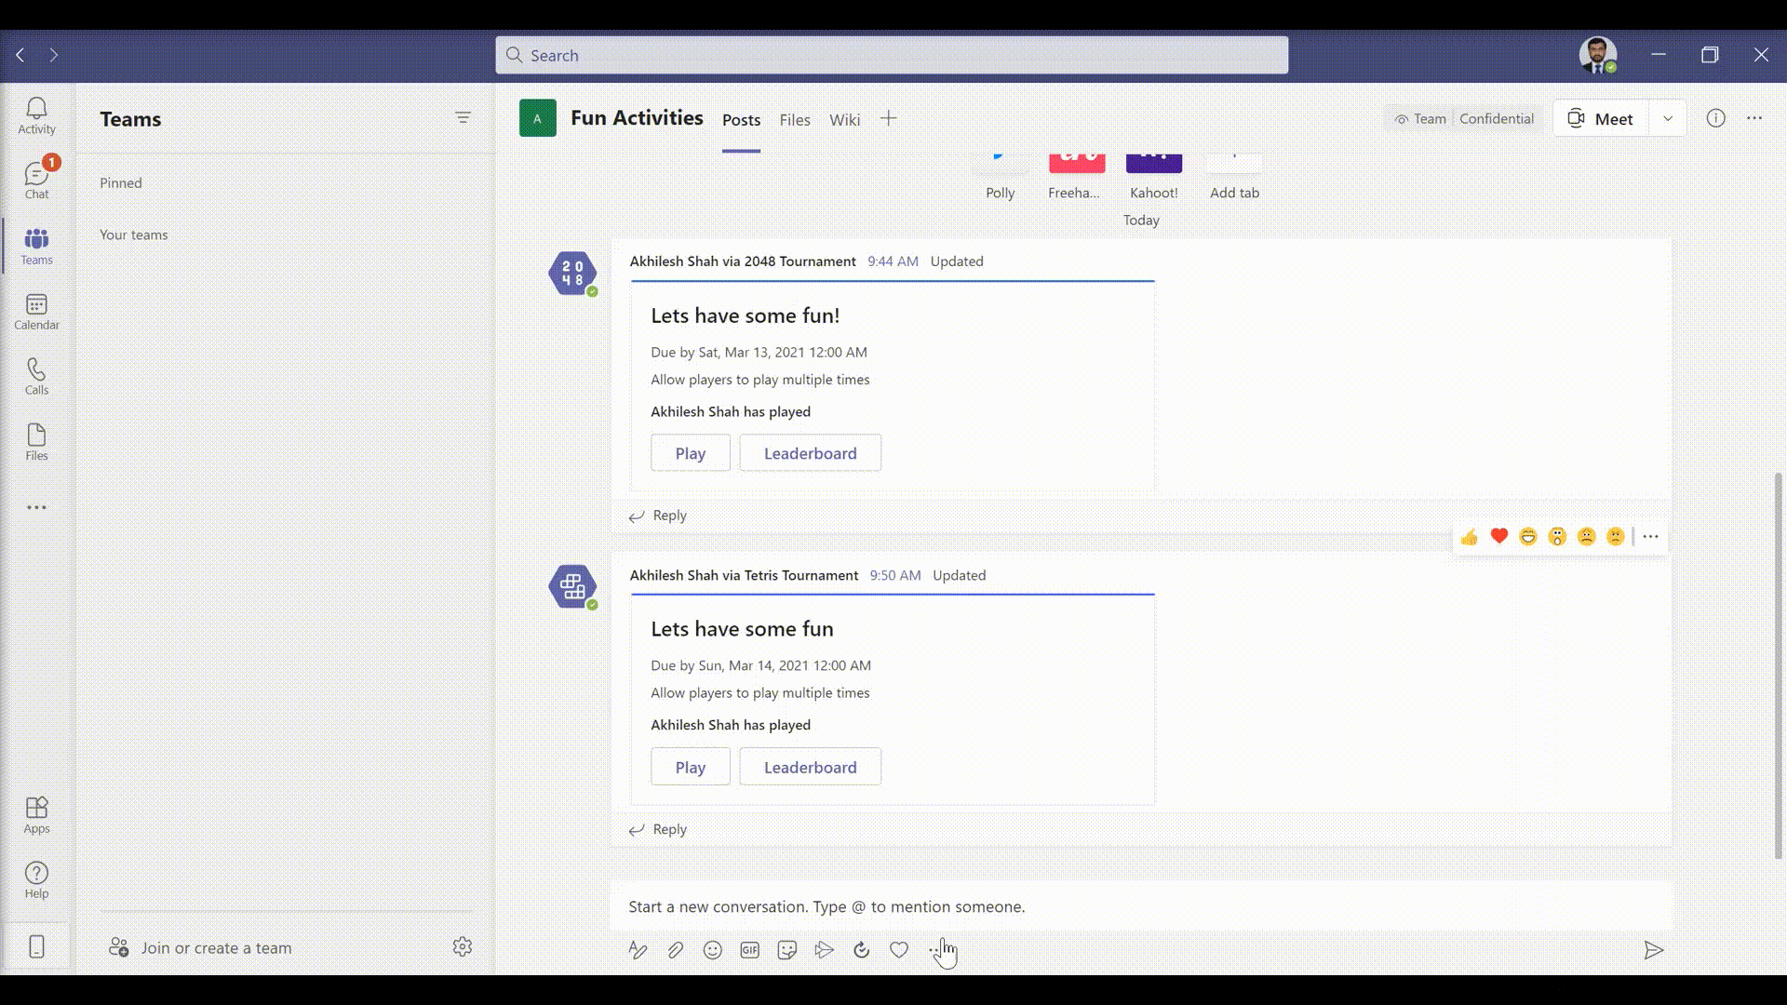The width and height of the screenshot is (1787, 1005).
Task: React with laughing emoji
Action: coord(1528,537)
